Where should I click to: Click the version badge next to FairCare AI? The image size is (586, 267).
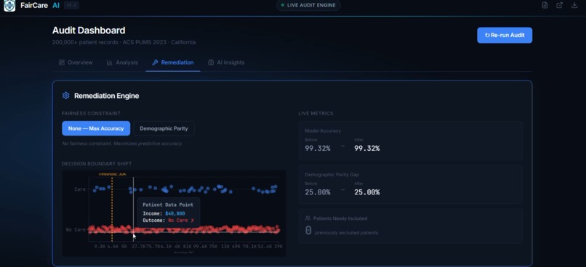[71, 5]
